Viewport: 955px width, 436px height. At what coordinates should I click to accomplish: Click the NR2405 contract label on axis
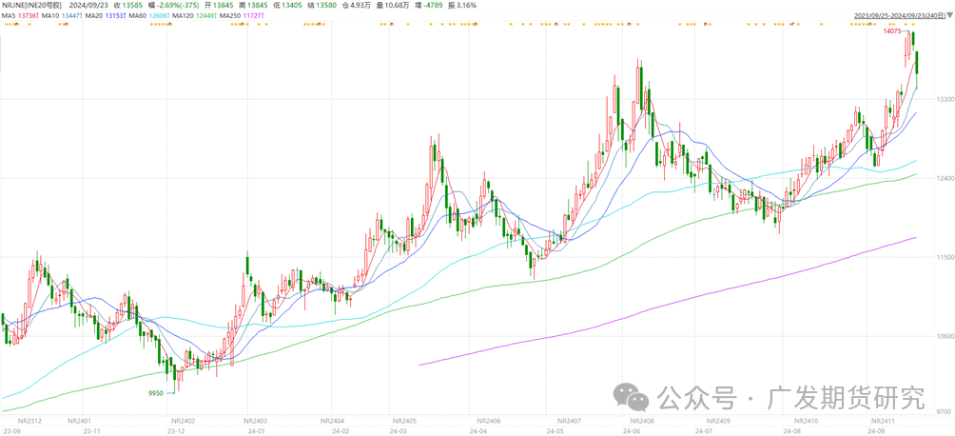click(x=404, y=421)
